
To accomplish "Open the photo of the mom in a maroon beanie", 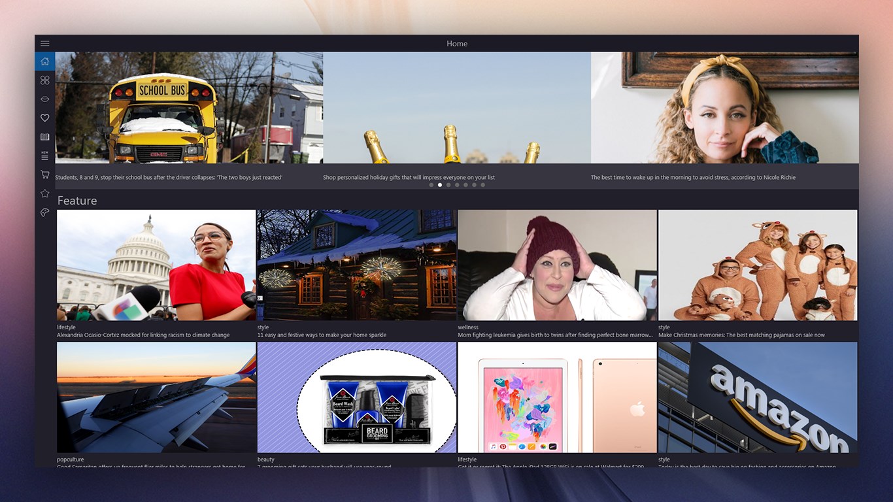I will coord(557,265).
